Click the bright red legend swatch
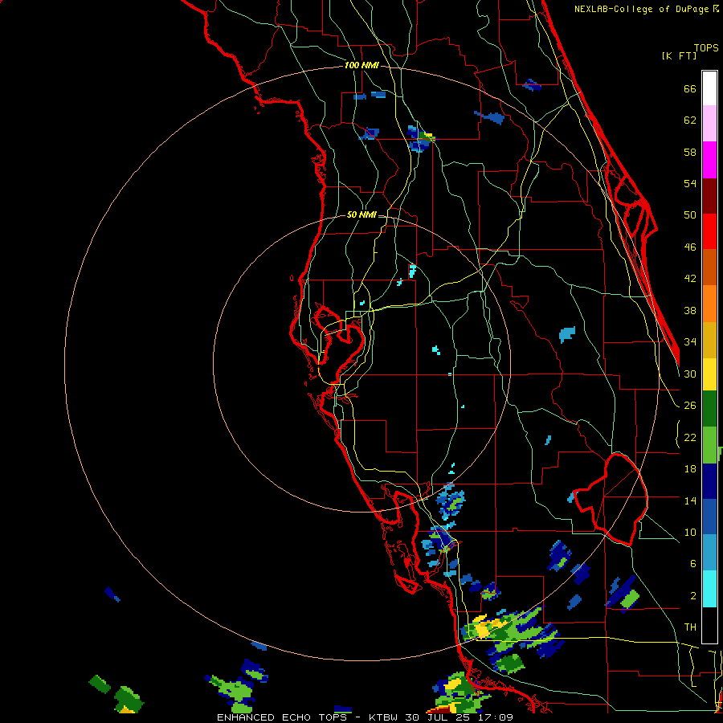This screenshot has width=723, height=723. [709, 231]
